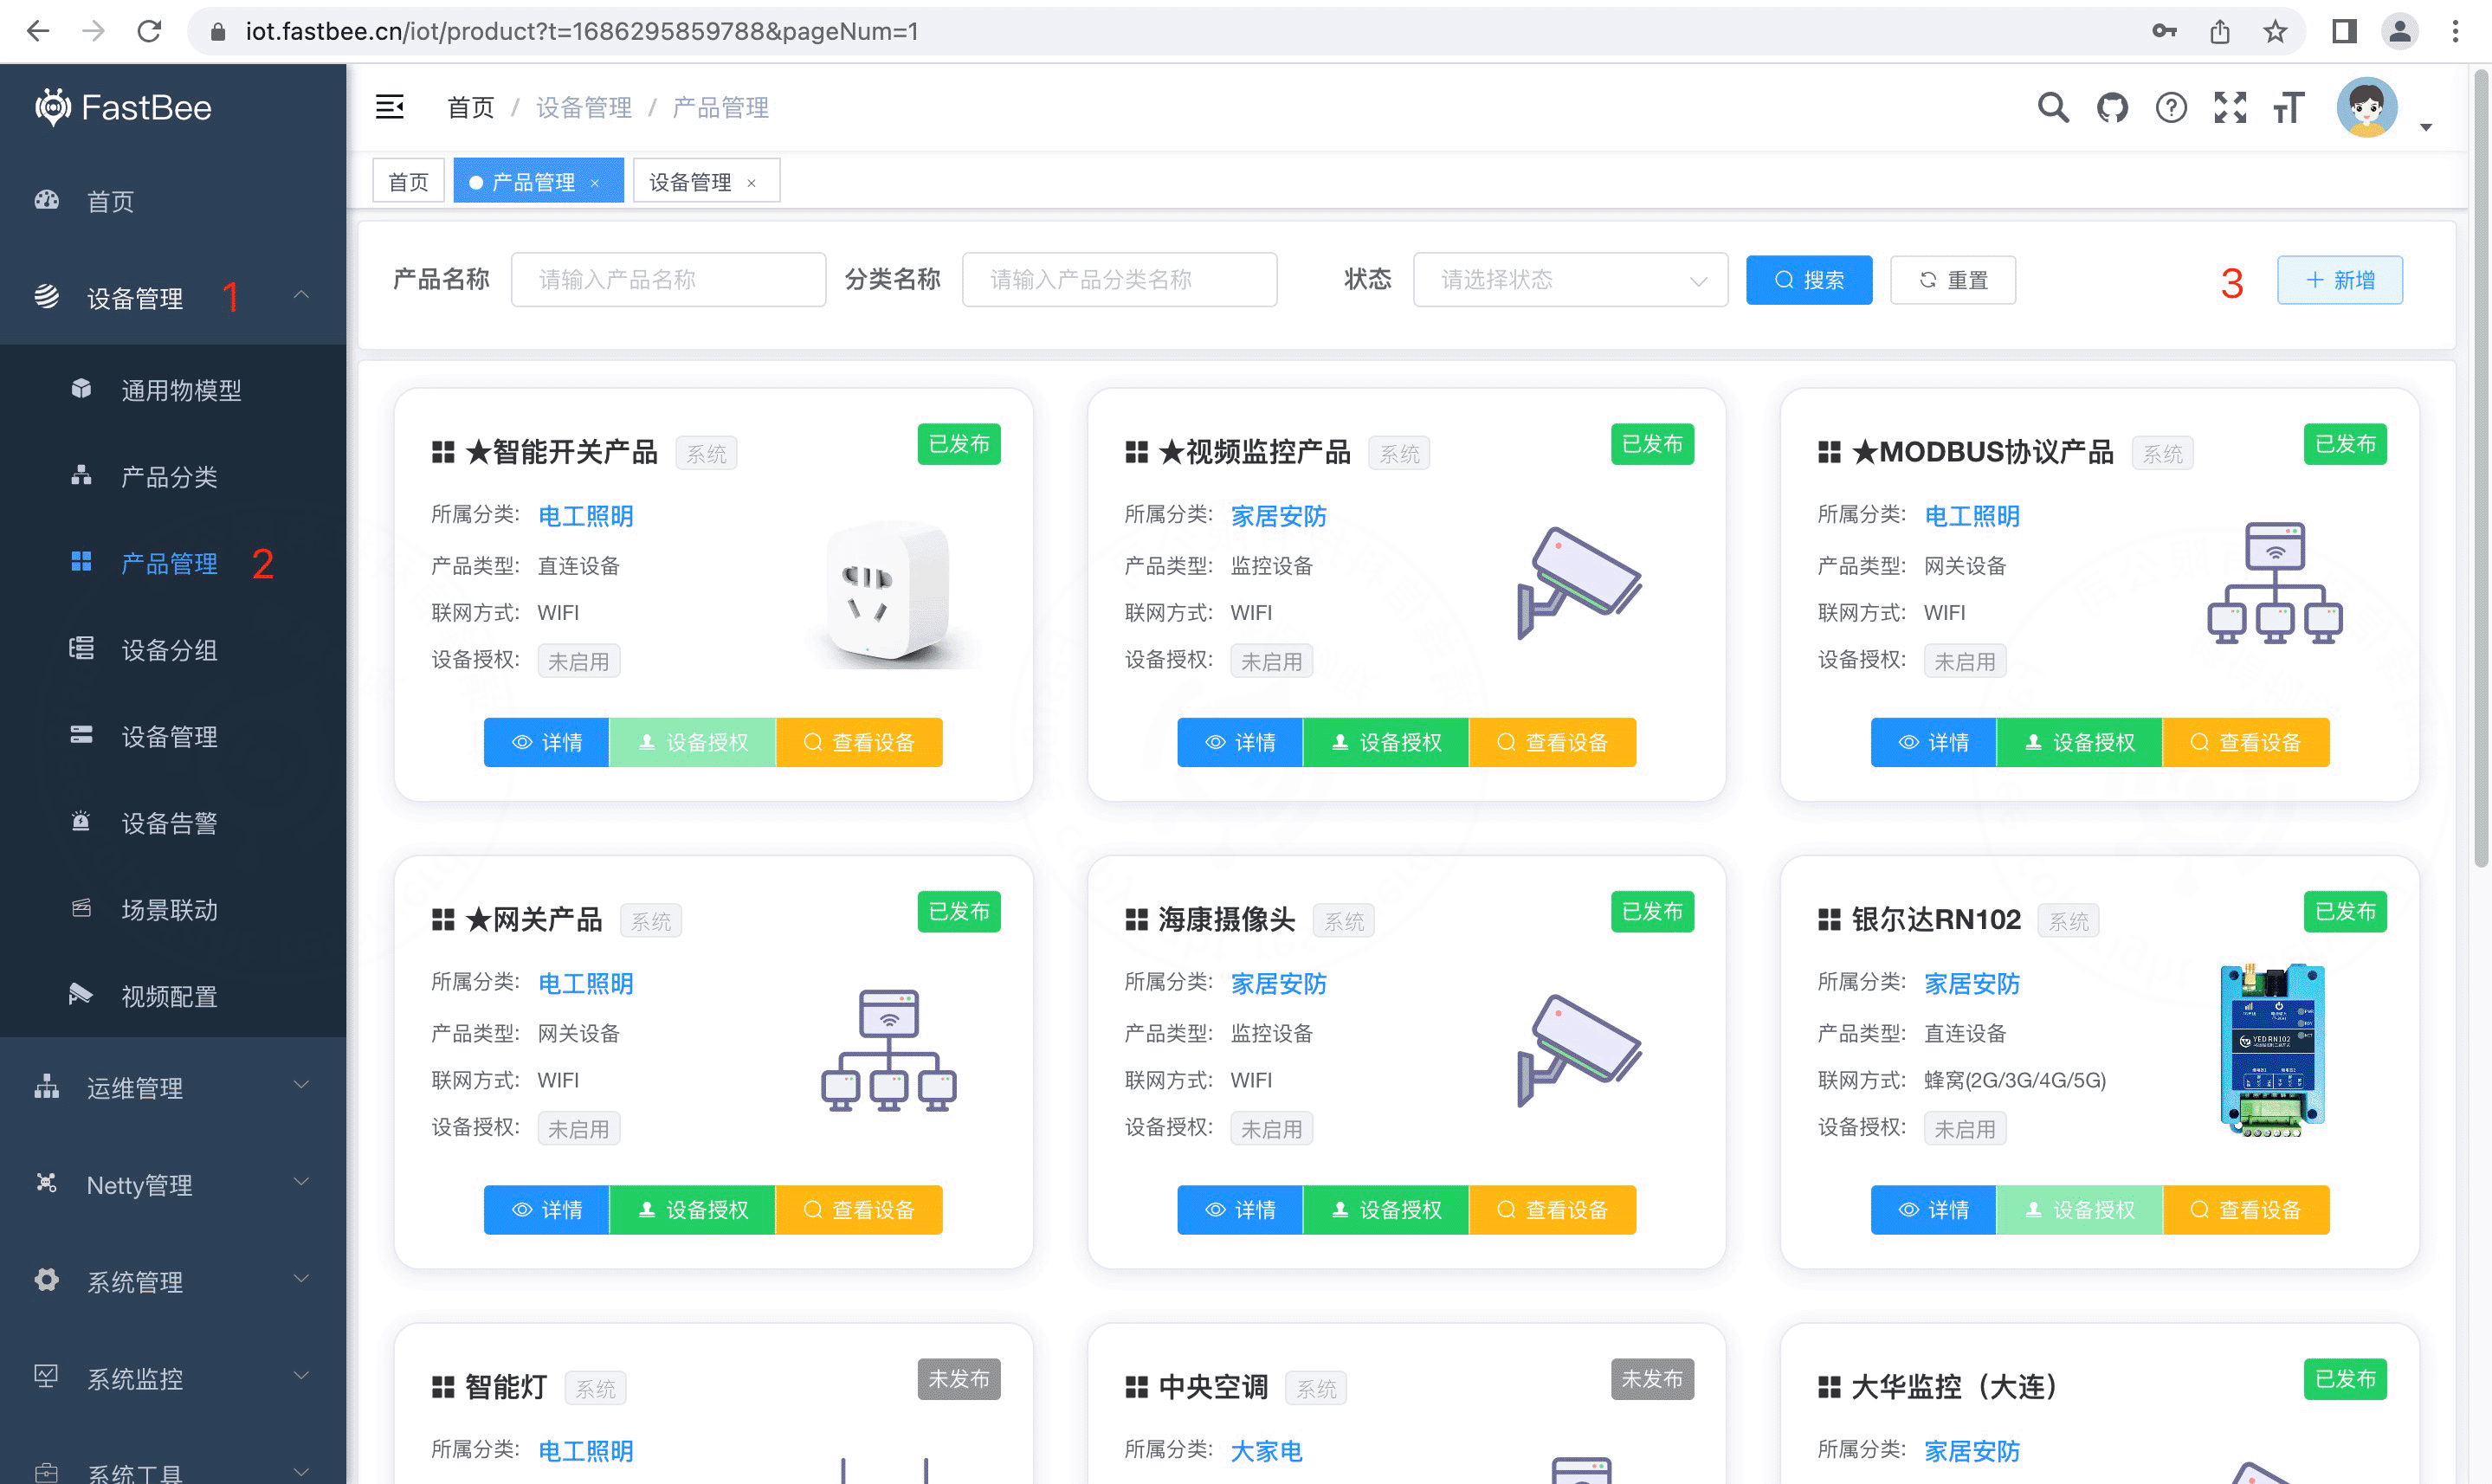Click 电工照明 category link on ★网关产品

click(x=585, y=983)
